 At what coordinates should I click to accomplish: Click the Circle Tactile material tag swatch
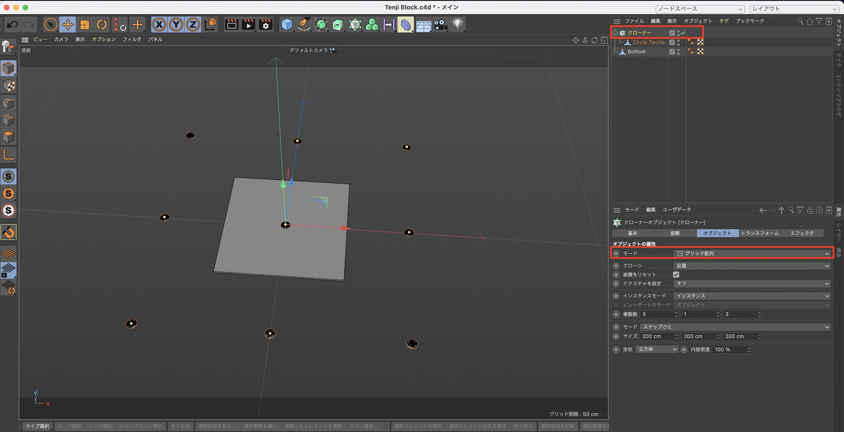700,42
